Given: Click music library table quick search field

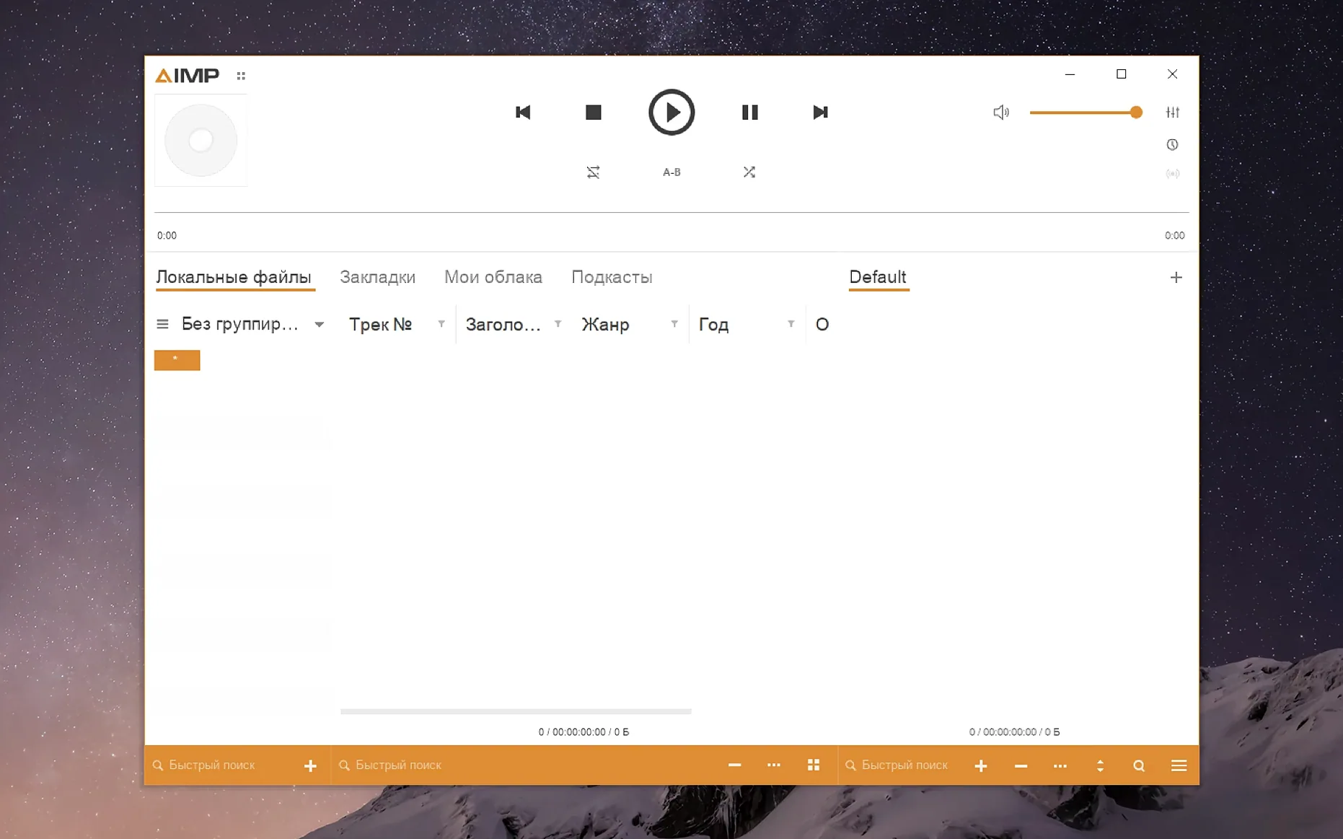Looking at the screenshot, I should click(x=527, y=765).
